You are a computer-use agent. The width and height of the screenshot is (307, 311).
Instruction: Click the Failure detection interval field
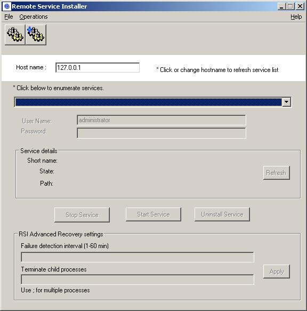pyautogui.click(x=138, y=257)
